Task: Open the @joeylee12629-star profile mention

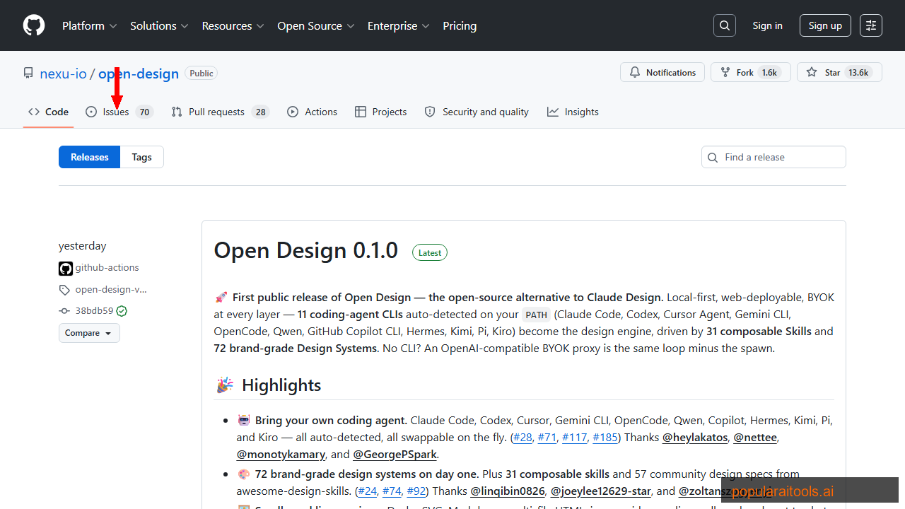Action: click(x=601, y=491)
